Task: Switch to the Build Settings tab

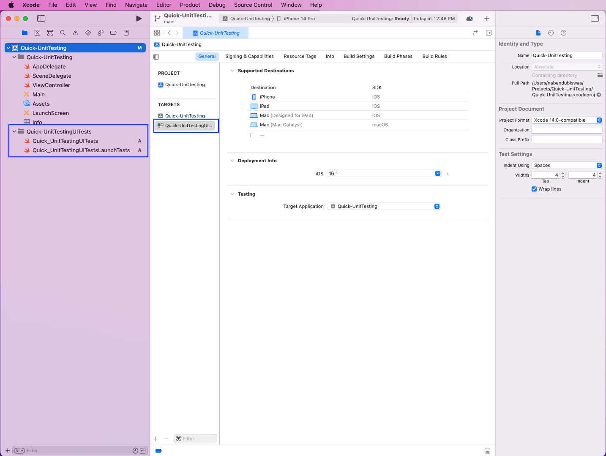Action: (x=359, y=57)
